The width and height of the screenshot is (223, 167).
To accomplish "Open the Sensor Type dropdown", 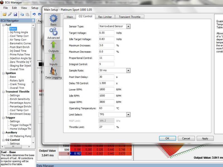I will pos(128,26).
